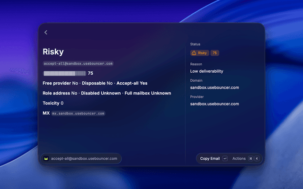This screenshot has width=303, height=189.
Task: Click the accept-all email search field at the bottom
Action: pos(81,159)
